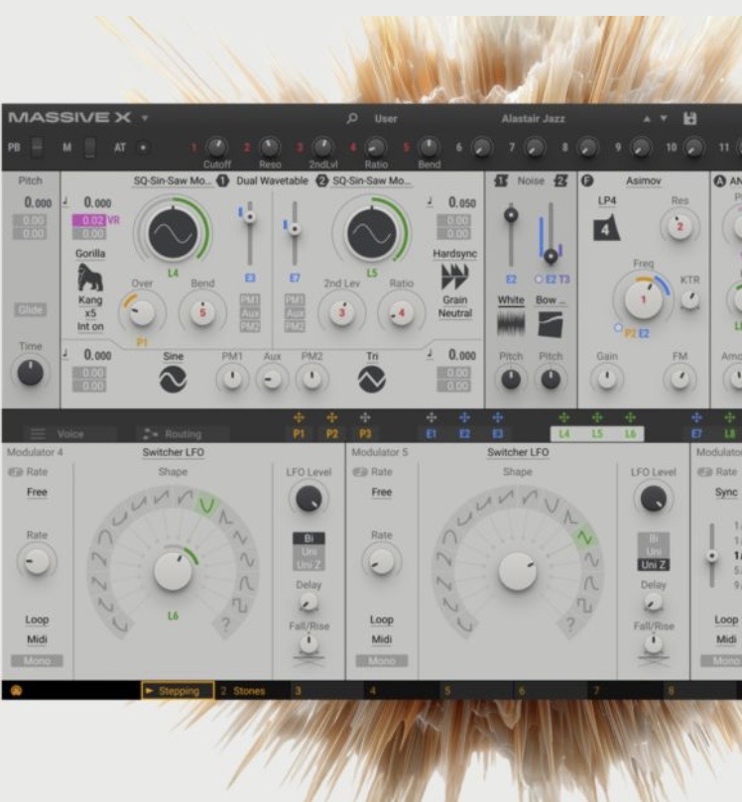Image resolution: width=742 pixels, height=802 pixels.
Task: Choose the Sine phase modulation oscillator icon
Action: (173, 380)
